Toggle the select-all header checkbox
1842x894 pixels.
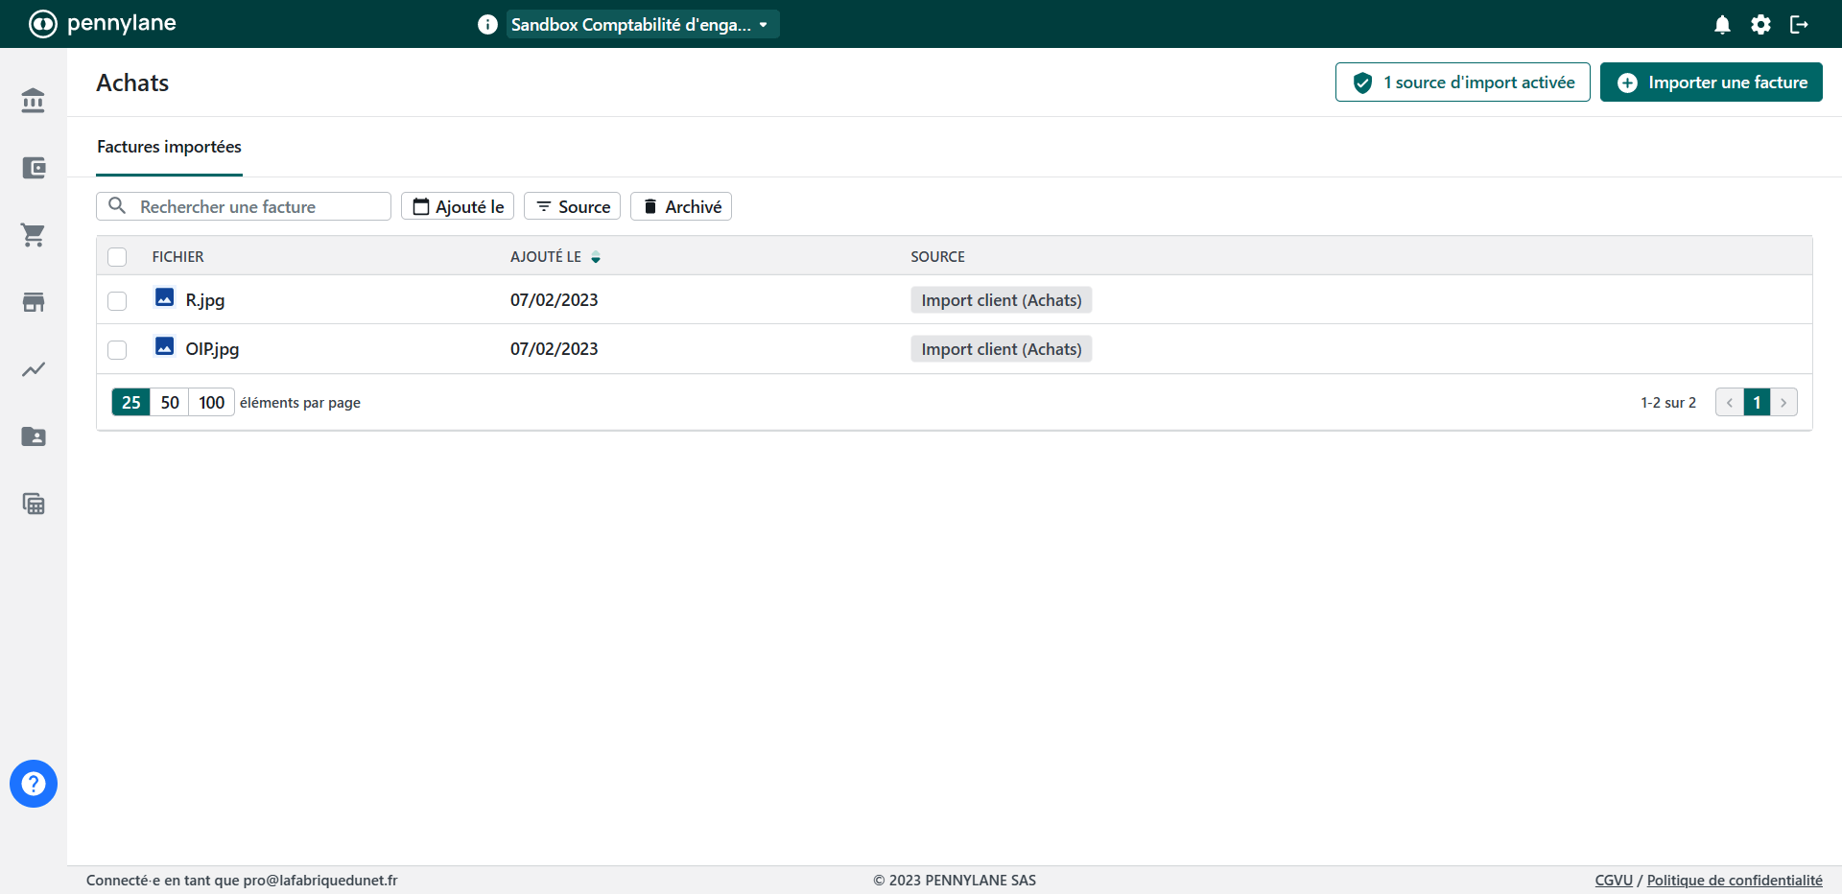point(117,257)
